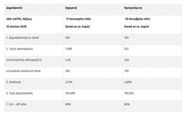Click the Απόδοση row label
Viewport: 185px width, 117px height.
13,82
